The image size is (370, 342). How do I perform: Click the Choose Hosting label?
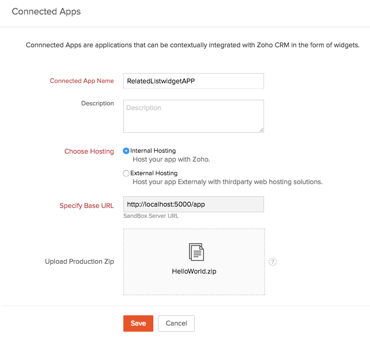click(x=89, y=152)
